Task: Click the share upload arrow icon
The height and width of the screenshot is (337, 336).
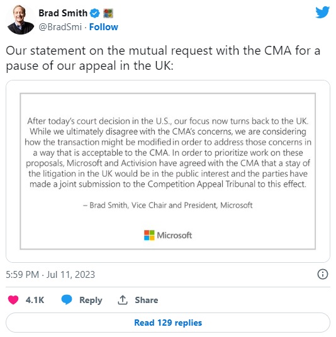Action: [x=123, y=300]
